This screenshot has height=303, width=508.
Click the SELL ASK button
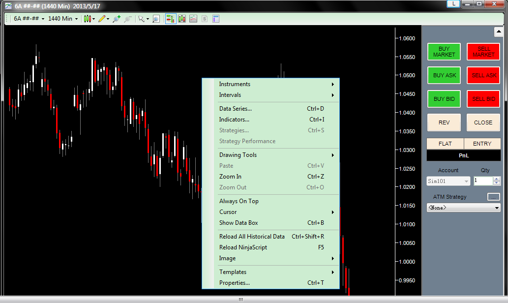[483, 75]
